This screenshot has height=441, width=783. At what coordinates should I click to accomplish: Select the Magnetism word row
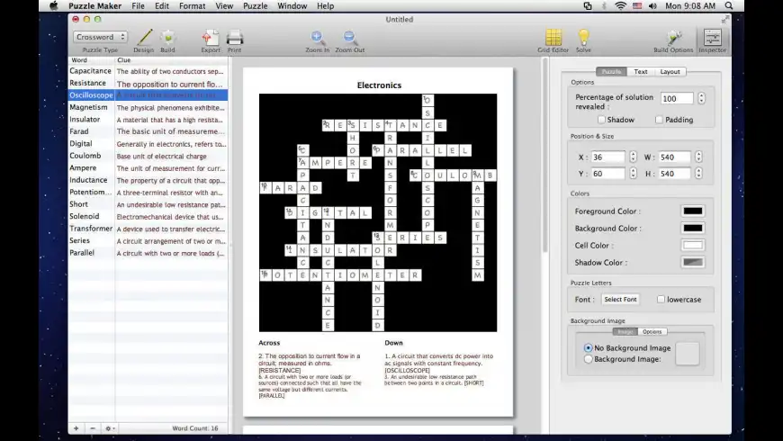click(x=89, y=107)
